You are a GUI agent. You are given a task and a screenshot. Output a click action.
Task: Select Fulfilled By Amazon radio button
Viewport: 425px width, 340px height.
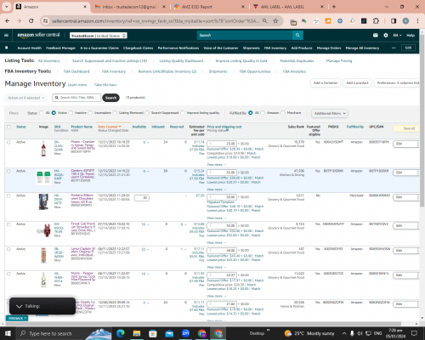(263, 113)
